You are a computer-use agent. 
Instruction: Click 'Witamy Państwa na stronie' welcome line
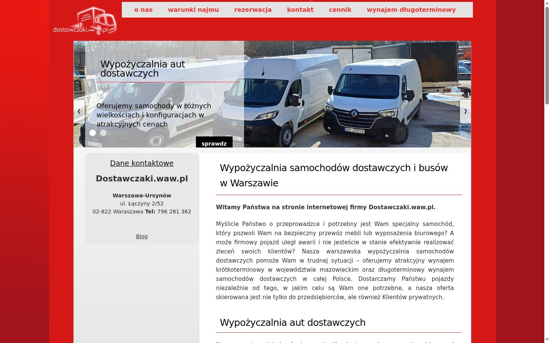(325, 207)
